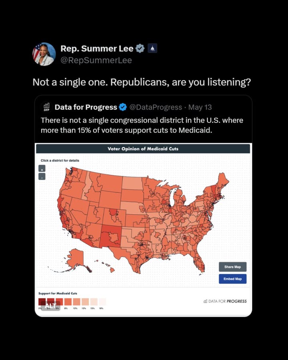
Task: Click the Embed Map button
Action: tap(233, 279)
